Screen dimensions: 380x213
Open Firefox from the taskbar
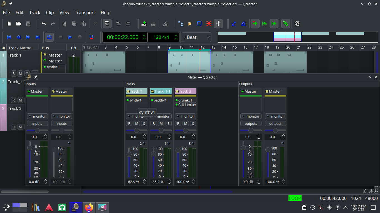coord(89,207)
